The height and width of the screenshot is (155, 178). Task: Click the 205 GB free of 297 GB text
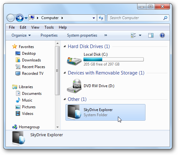click(102, 64)
